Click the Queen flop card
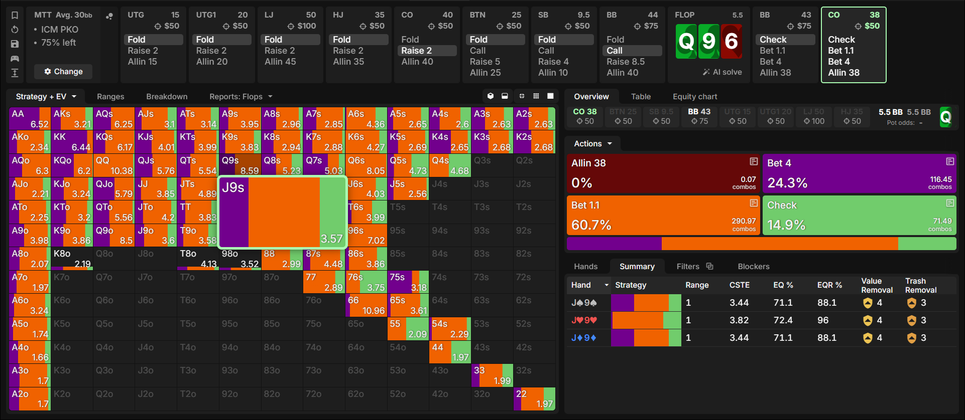Image resolution: width=965 pixels, height=420 pixels. coord(686,42)
